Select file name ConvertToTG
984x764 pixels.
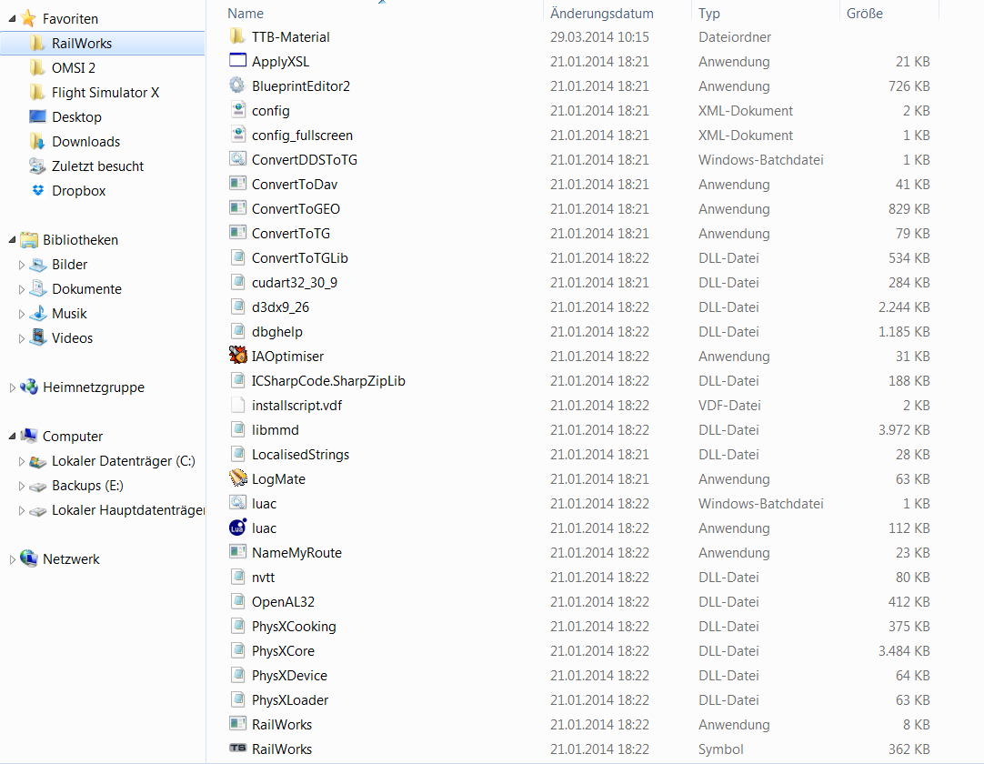pos(290,233)
